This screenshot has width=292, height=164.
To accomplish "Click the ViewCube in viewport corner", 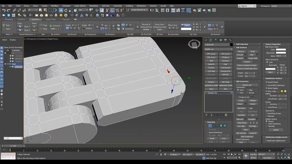I will coord(194,44).
